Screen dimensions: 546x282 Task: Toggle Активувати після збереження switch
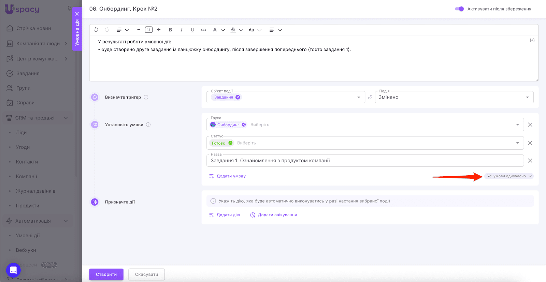click(x=459, y=9)
